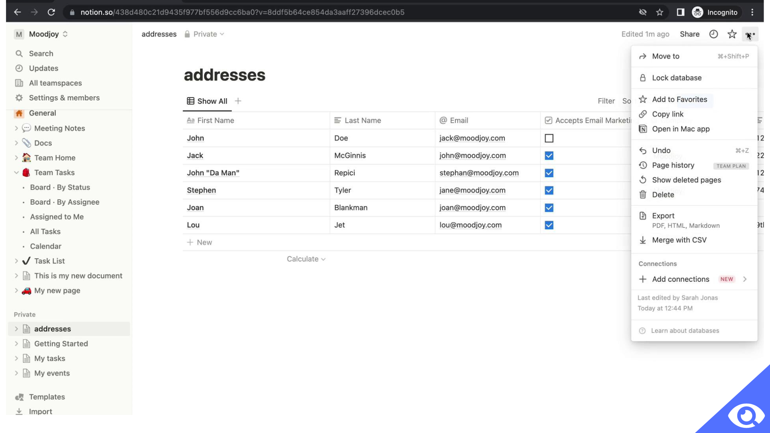Image resolution: width=770 pixels, height=433 pixels.
Task: Toggle Accepts Email Marketing for Jack McGinnis
Action: 549,156
